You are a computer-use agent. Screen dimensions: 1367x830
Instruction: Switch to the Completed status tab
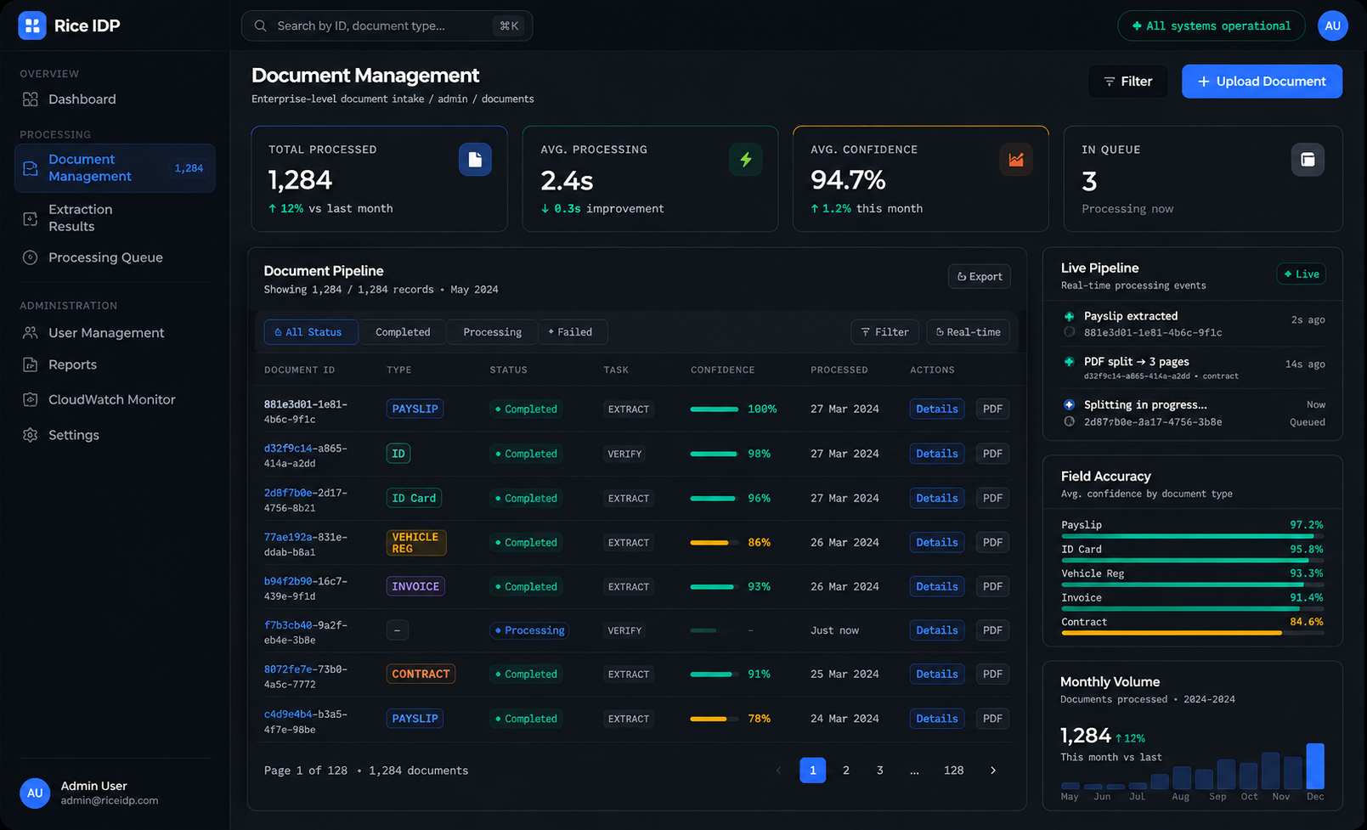tap(403, 332)
